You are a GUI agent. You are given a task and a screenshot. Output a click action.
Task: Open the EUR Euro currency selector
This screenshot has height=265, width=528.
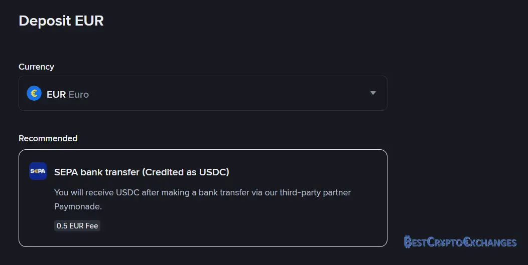coord(203,93)
